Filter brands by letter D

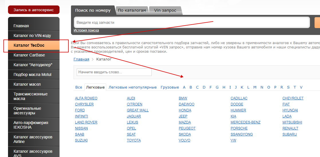click(x=204, y=87)
